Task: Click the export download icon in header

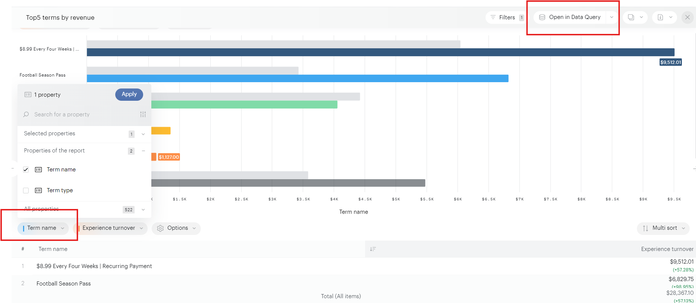Action: [660, 17]
